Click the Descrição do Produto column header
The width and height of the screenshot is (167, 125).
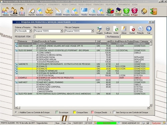point(67,41)
